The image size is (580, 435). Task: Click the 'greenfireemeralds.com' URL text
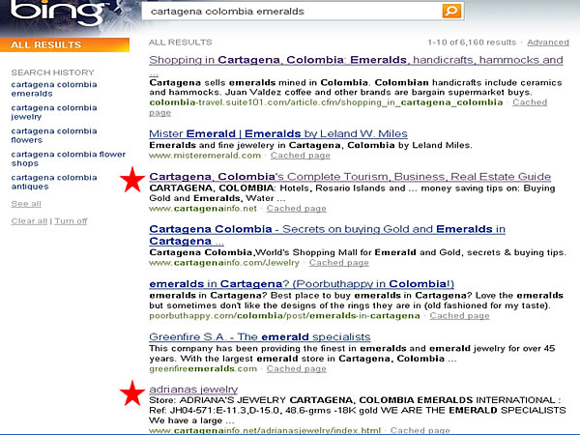pos(203,369)
